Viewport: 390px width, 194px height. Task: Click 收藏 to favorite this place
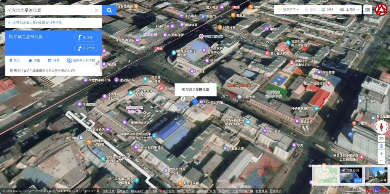pyautogui.click(x=34, y=61)
